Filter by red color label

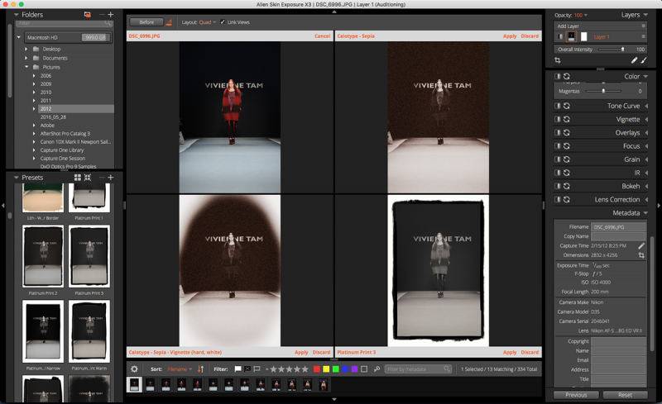click(317, 369)
